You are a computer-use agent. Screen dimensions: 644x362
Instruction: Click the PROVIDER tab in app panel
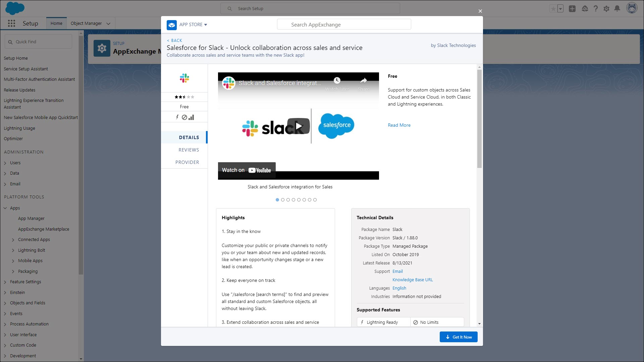coord(187,162)
